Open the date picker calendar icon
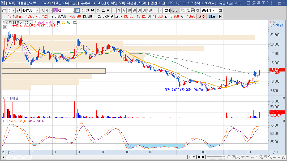The width and height of the screenshot is (287, 161). click(220, 10)
